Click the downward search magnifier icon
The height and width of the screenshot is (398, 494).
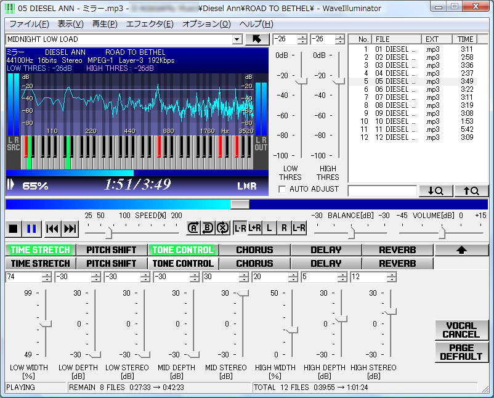435,190
